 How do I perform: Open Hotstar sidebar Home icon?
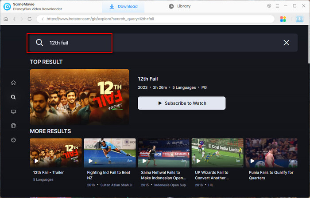13,83
